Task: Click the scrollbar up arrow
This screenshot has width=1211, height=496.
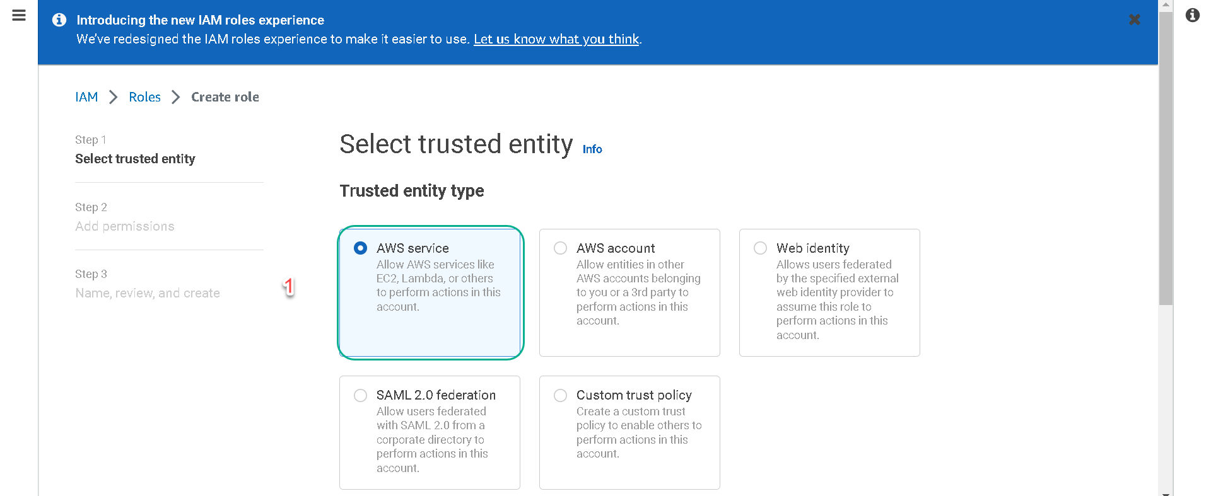Action: (x=1166, y=4)
